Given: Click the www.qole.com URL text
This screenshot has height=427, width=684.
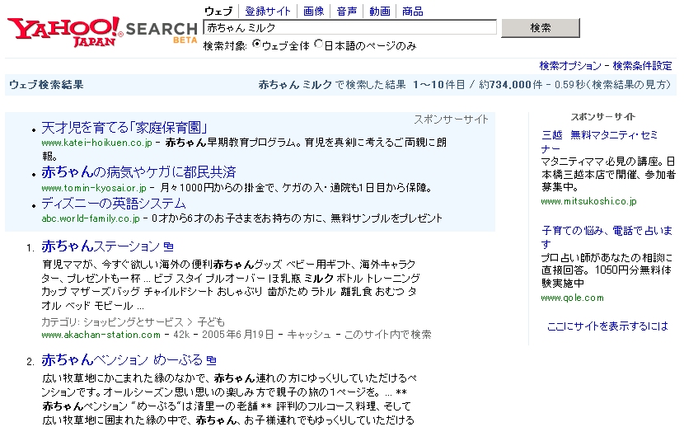Looking at the screenshot, I should pos(572,298).
